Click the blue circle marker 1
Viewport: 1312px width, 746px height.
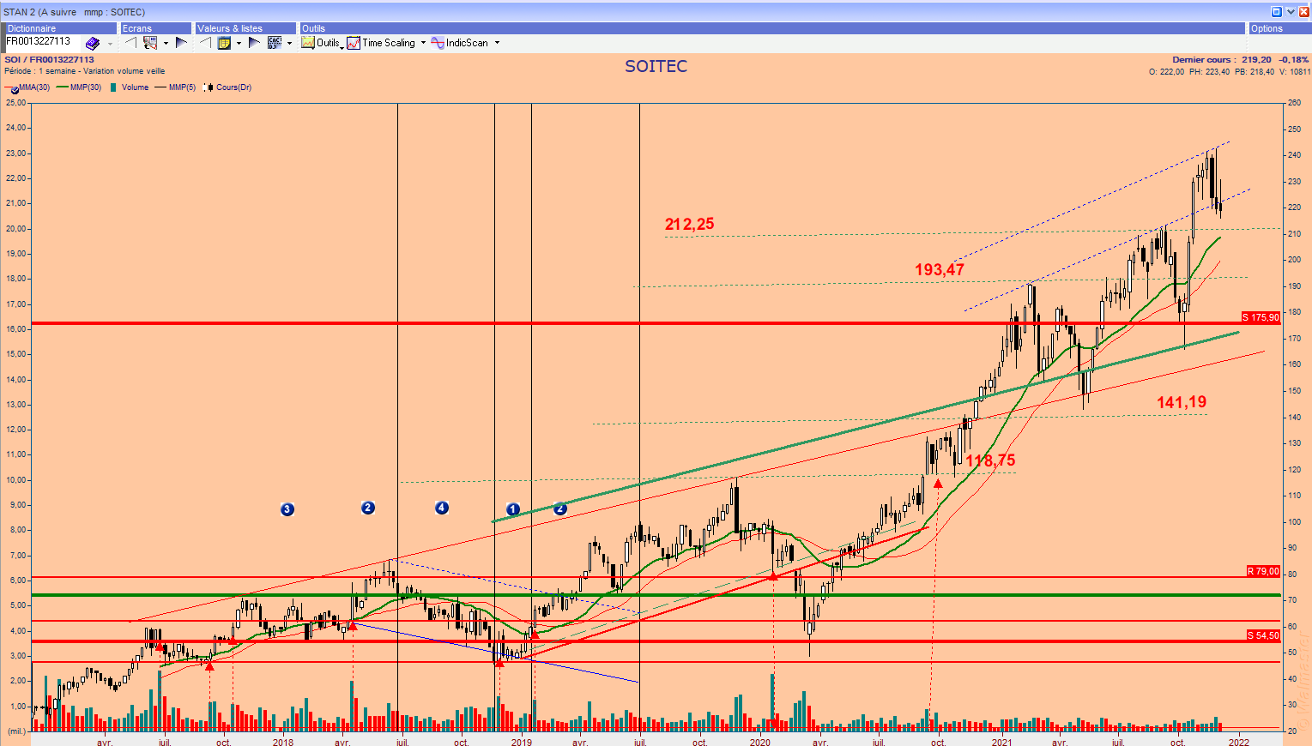(513, 509)
